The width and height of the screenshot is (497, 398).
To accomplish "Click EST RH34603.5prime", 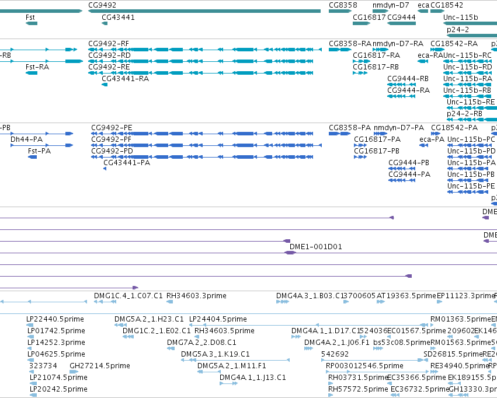I will (x=224, y=331).
